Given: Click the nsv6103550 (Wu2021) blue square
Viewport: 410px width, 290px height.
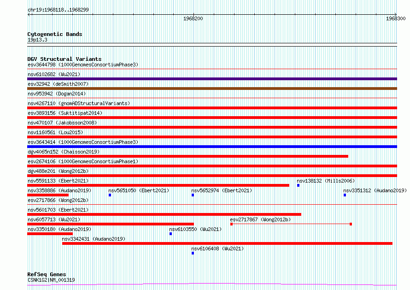Looking at the screenshot, I should (x=170, y=234).
